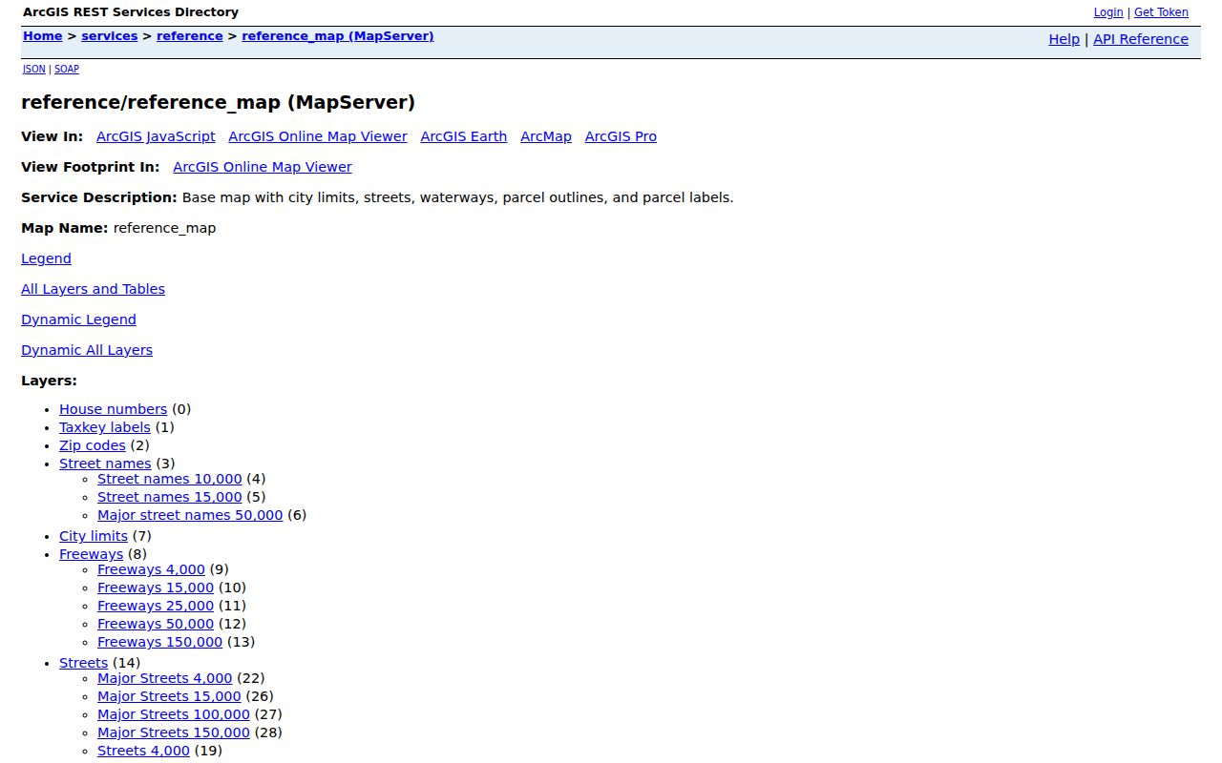Go to Home breadcrumb
This screenshot has width=1222, height=763.
pos(43,36)
